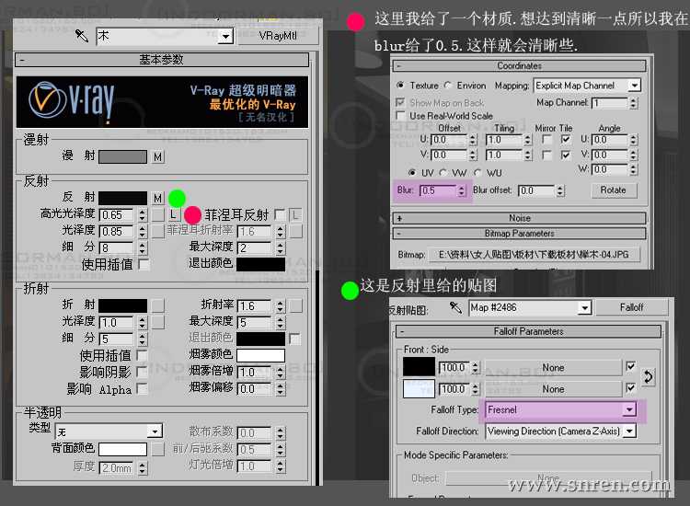Collapse the Falloff Parameters rollout
Viewport: 690px width, 506px height.
(528, 331)
